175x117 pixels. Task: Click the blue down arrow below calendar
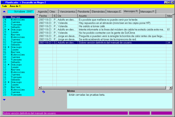pyautogui.click(x=4, y=100)
